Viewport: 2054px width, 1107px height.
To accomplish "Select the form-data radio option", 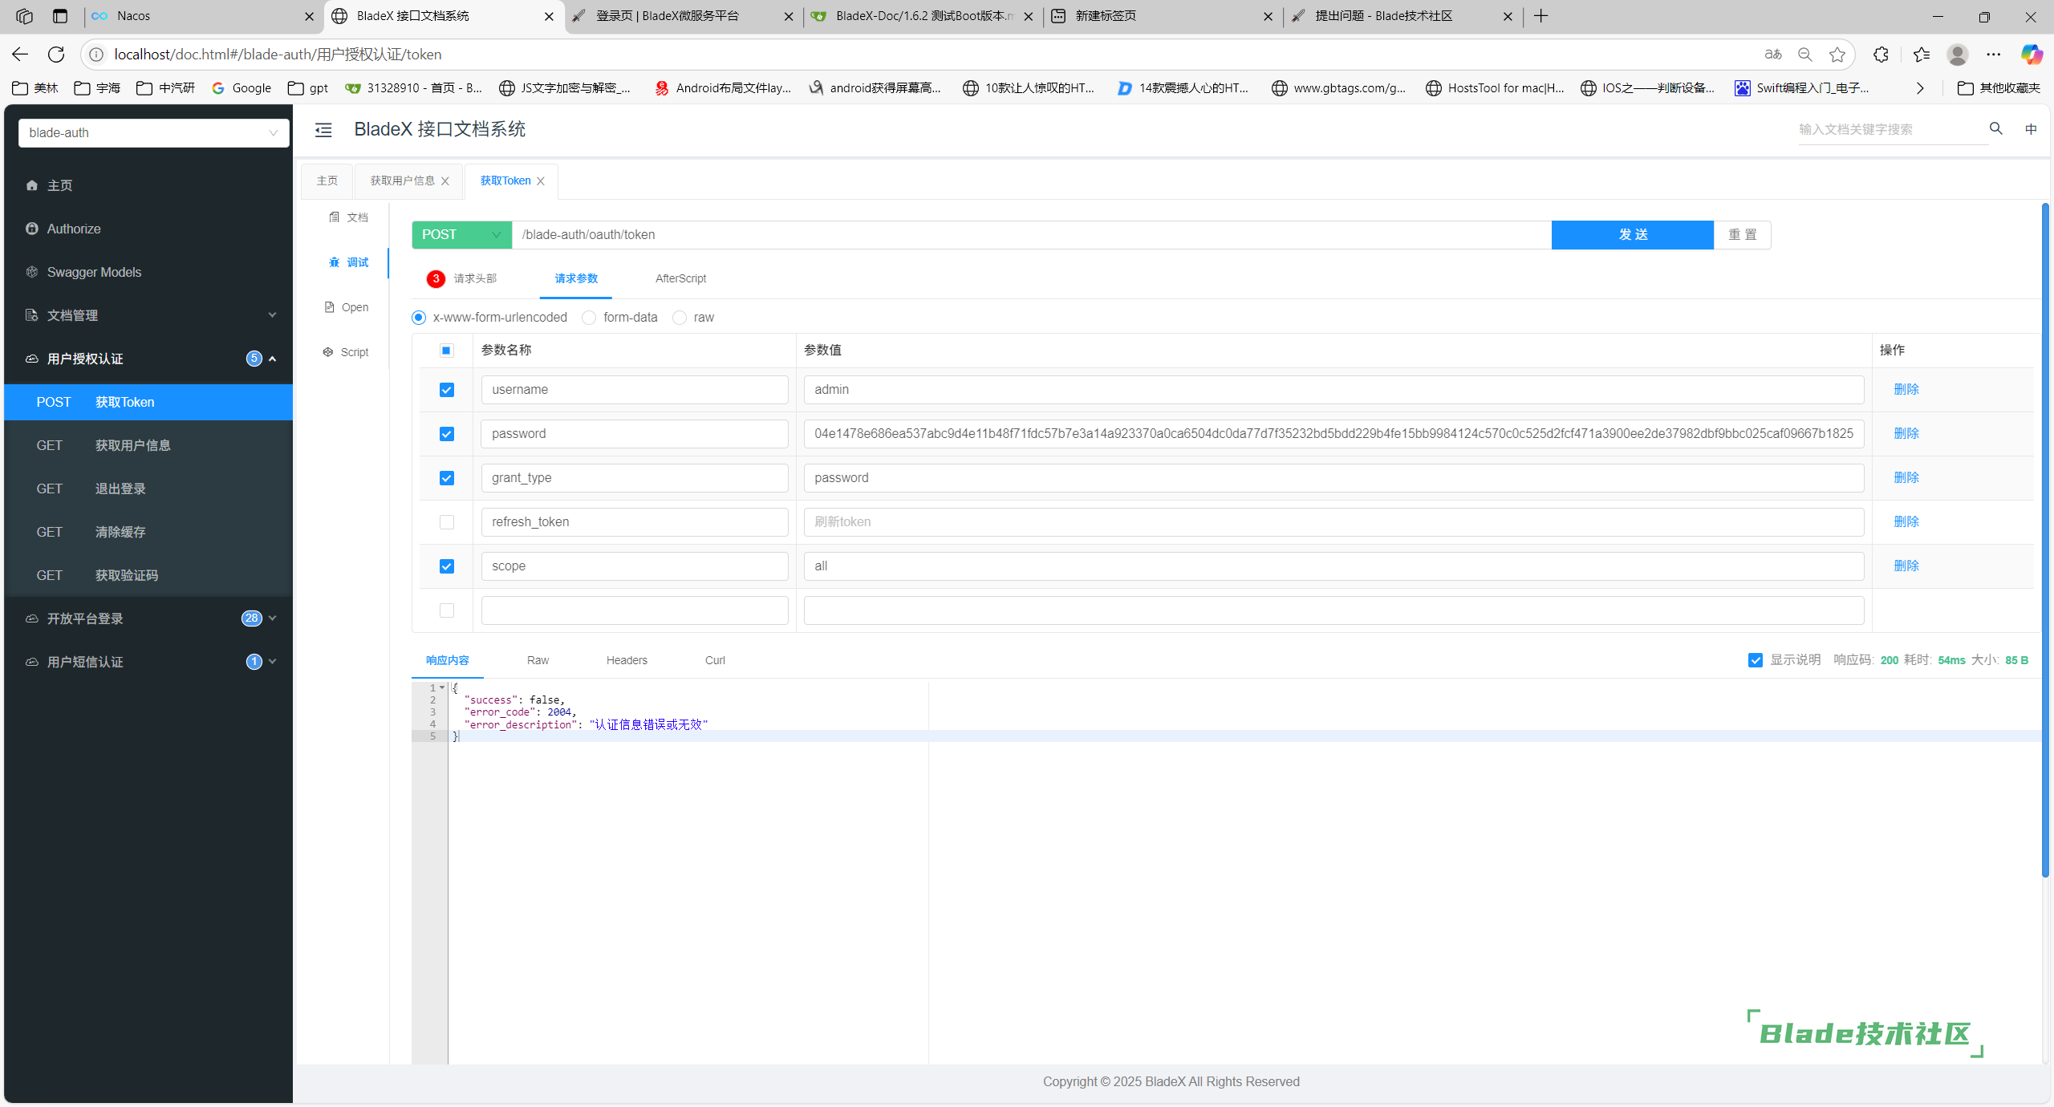I will [x=589, y=318].
